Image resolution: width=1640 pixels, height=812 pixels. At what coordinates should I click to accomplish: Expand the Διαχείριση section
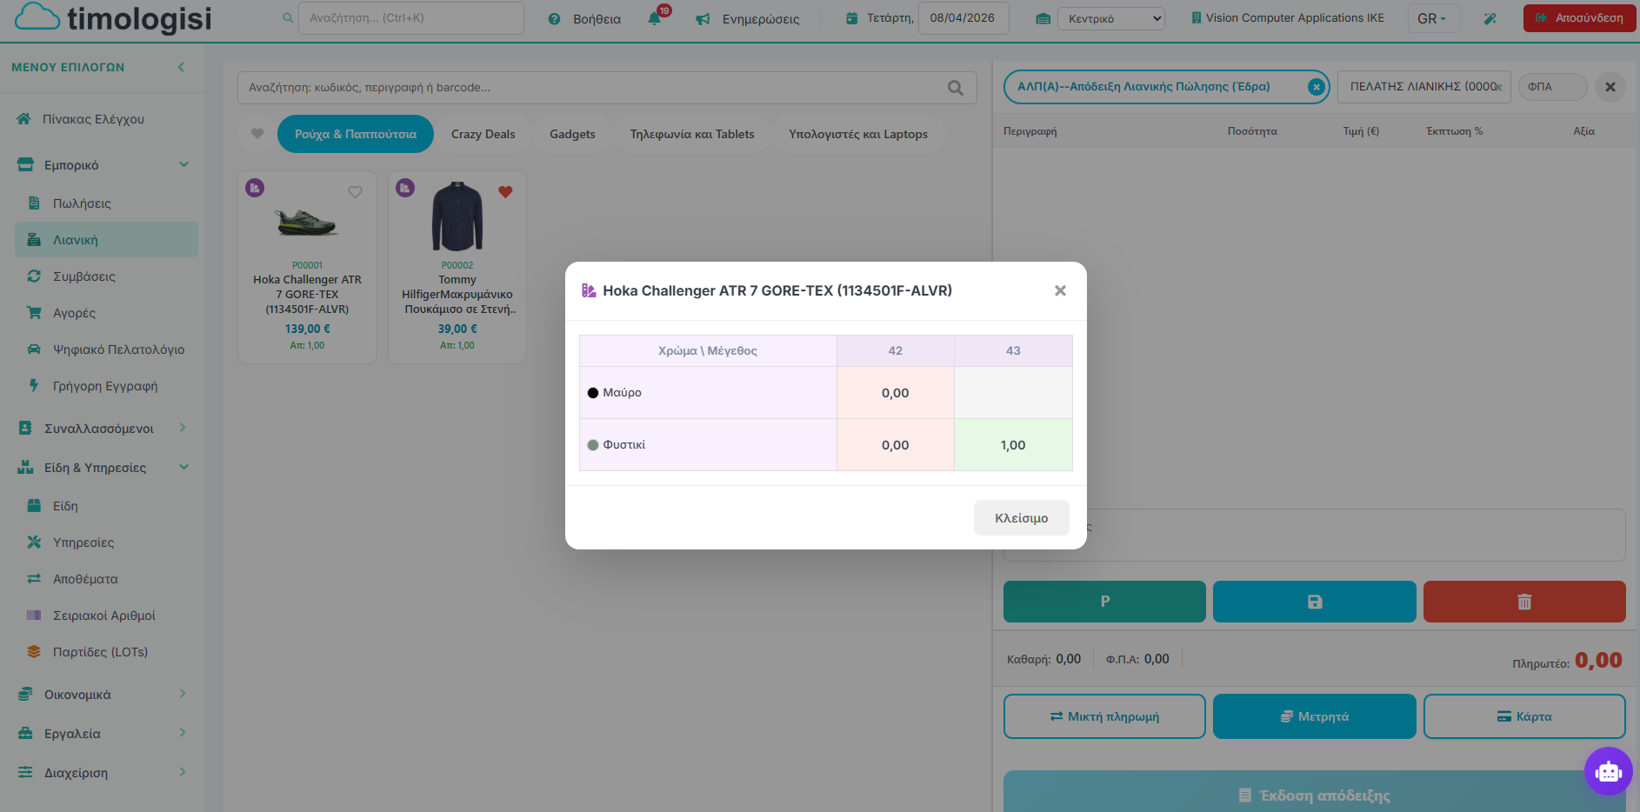103,773
